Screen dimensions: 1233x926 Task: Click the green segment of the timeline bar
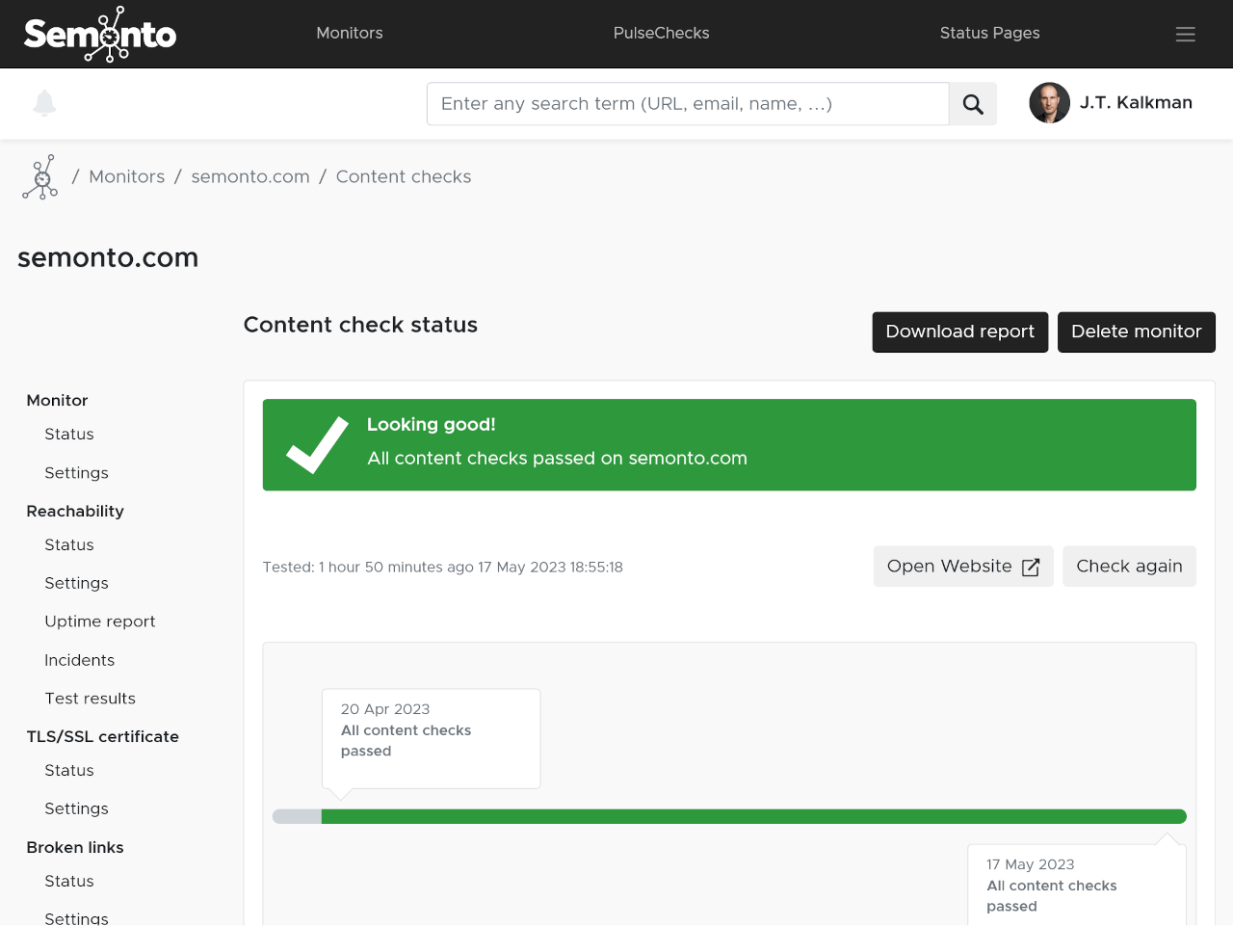click(x=754, y=817)
